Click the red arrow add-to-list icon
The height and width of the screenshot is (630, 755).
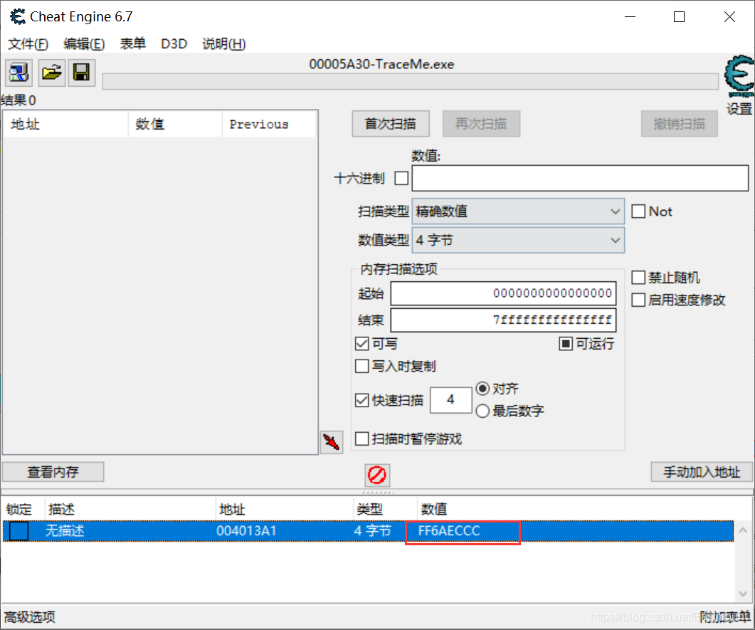click(332, 441)
